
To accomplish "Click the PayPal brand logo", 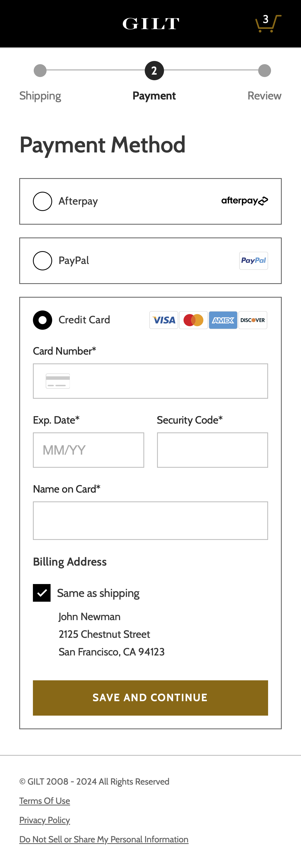I will pyautogui.click(x=253, y=260).
